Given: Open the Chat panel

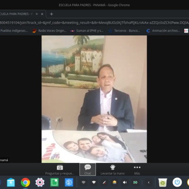Looking at the screenshot, I should (87, 170).
